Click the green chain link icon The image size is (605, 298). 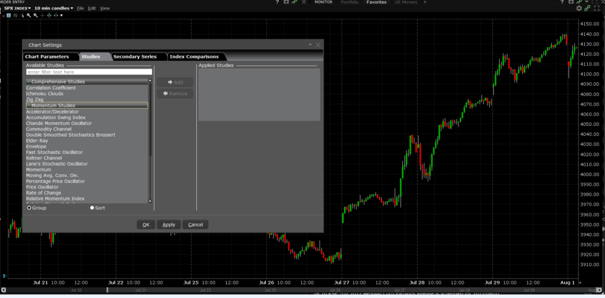coord(587,8)
